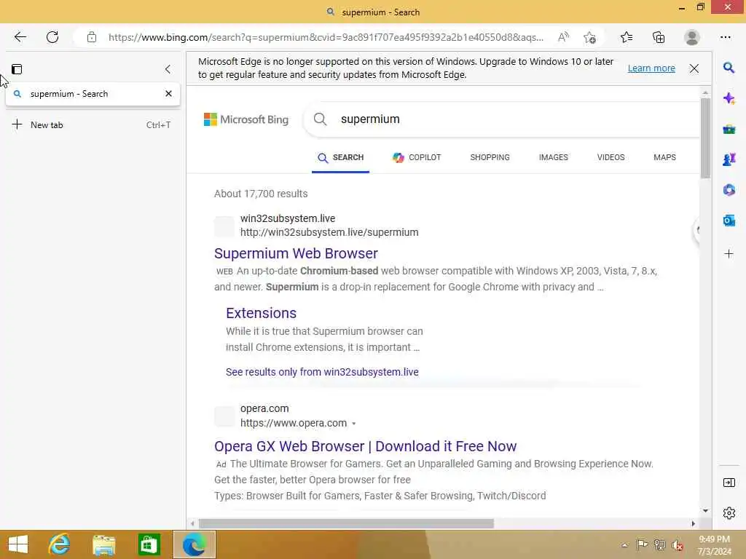Open the Extensions sub-result link
This screenshot has width=746, height=559.
[262, 313]
